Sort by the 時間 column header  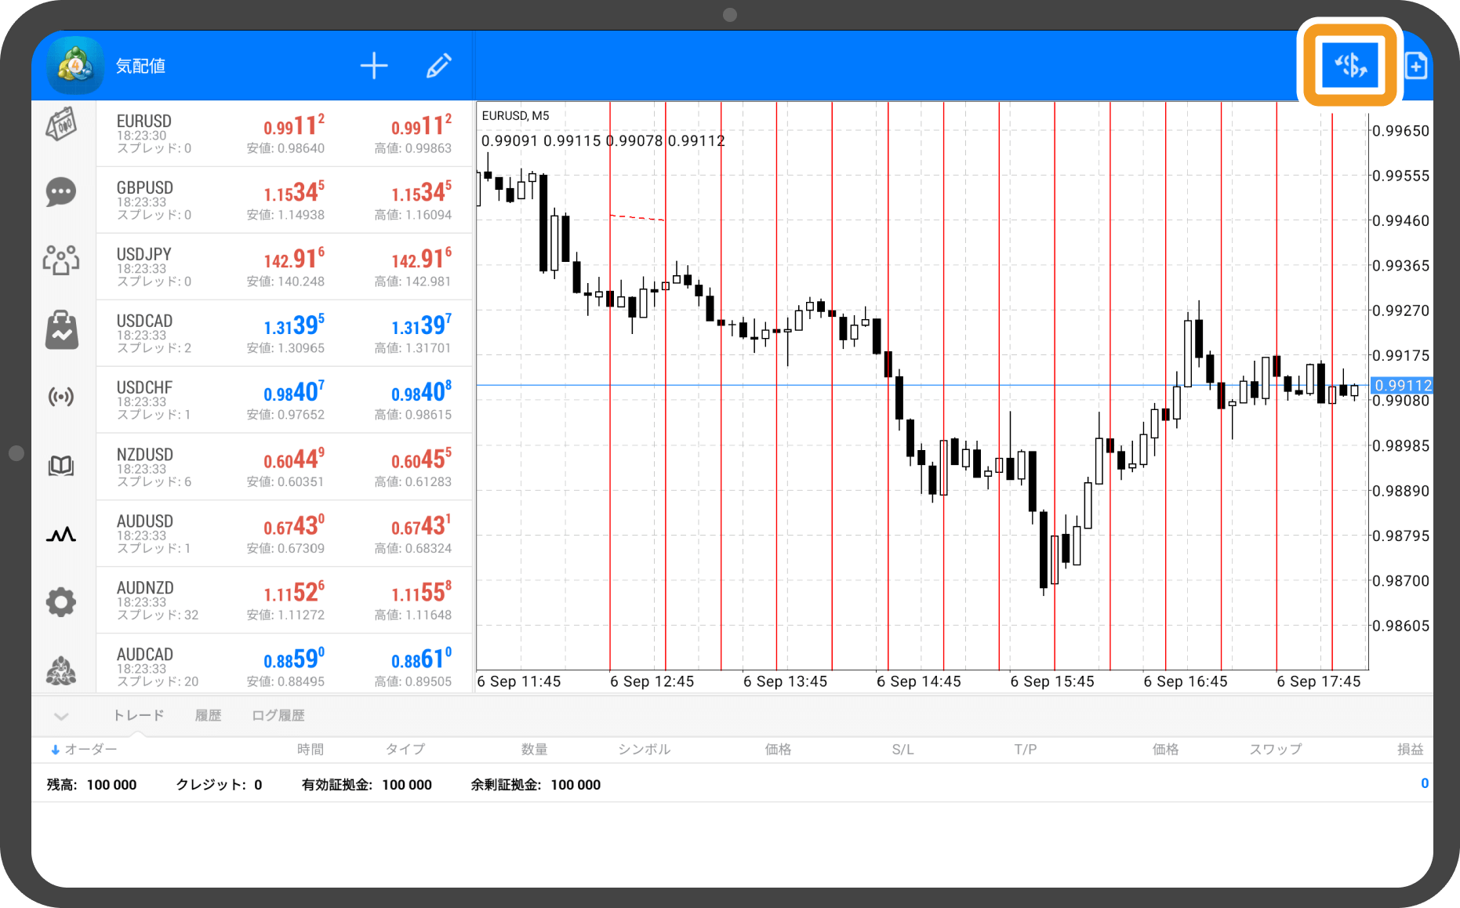tap(311, 750)
